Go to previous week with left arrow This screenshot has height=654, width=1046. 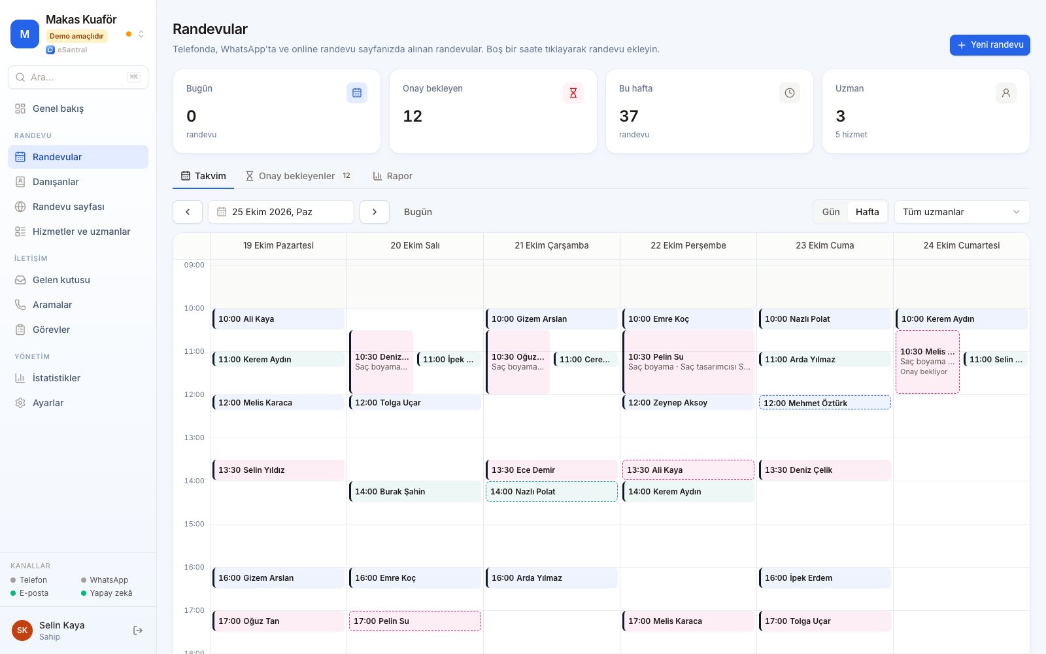(188, 212)
